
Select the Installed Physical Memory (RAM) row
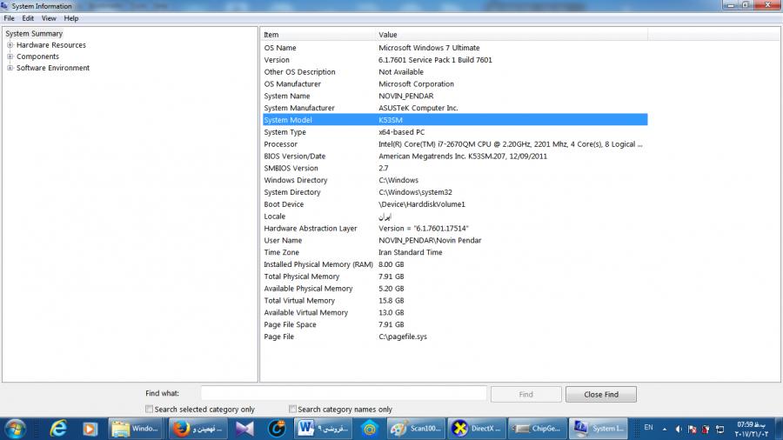click(455, 264)
